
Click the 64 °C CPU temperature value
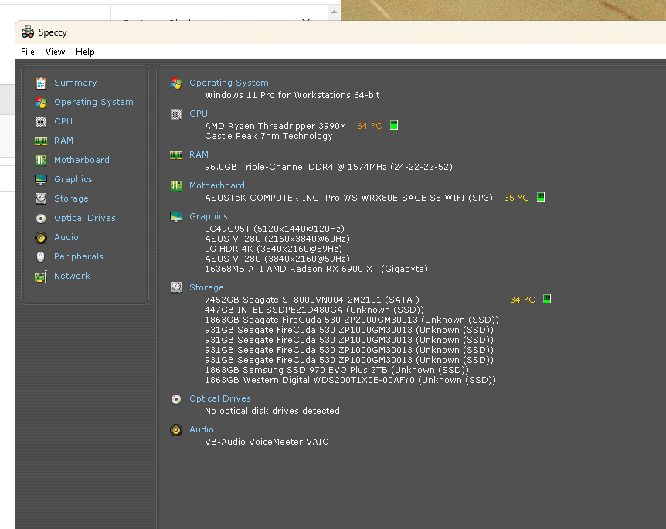coord(369,126)
